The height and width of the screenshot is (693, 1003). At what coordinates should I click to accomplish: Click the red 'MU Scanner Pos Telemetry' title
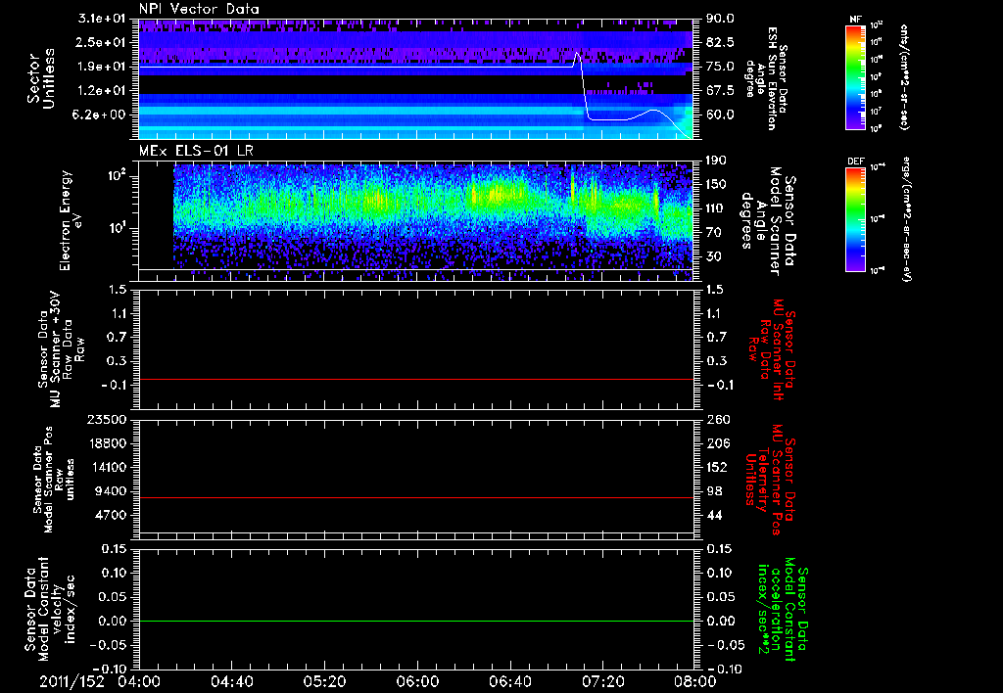point(771,480)
